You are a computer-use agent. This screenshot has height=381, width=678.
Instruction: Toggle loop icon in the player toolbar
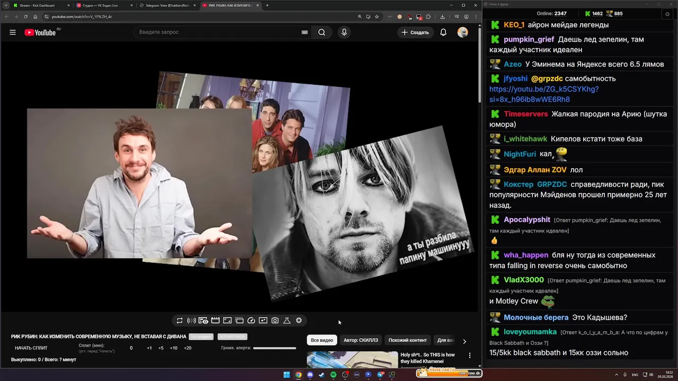tap(180, 321)
